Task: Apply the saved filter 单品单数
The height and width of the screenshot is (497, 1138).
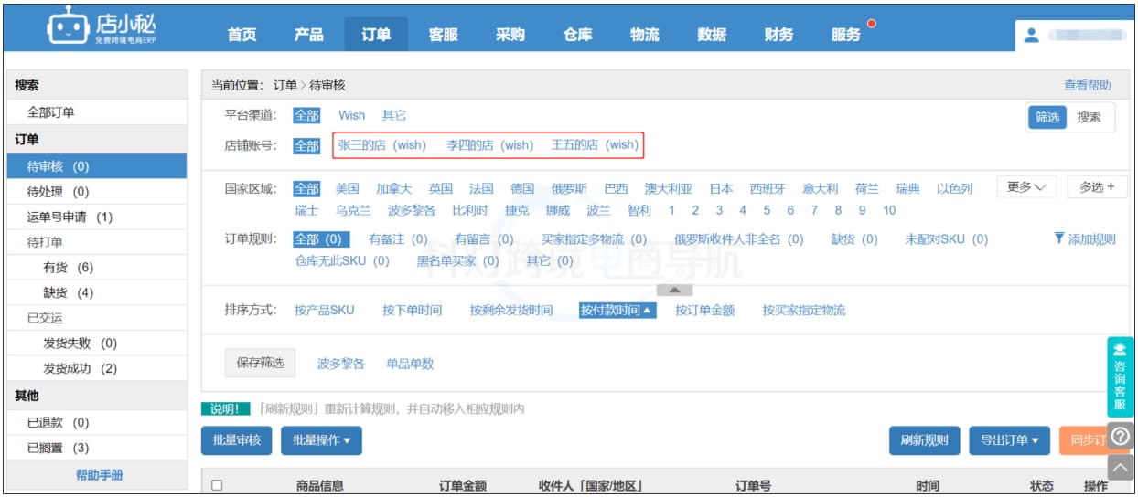Action: click(410, 364)
